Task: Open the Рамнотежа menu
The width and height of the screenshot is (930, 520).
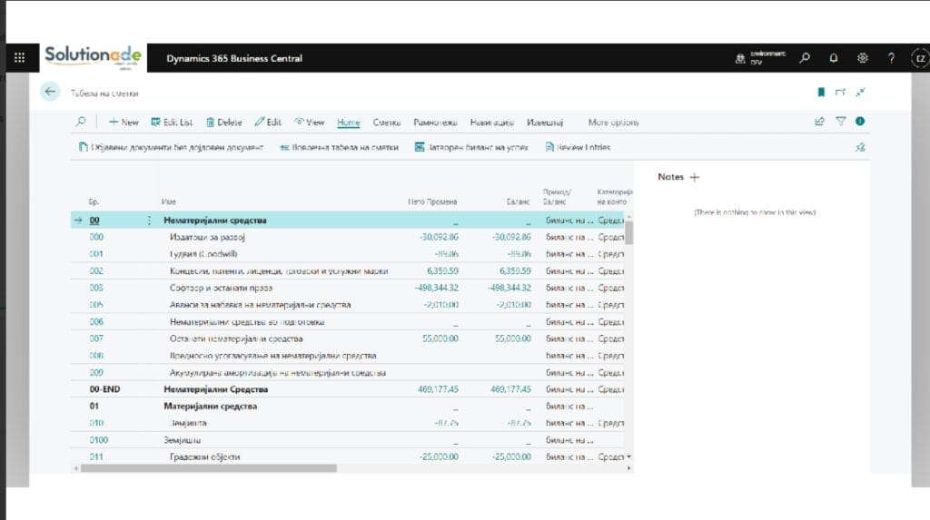Action: pos(435,123)
